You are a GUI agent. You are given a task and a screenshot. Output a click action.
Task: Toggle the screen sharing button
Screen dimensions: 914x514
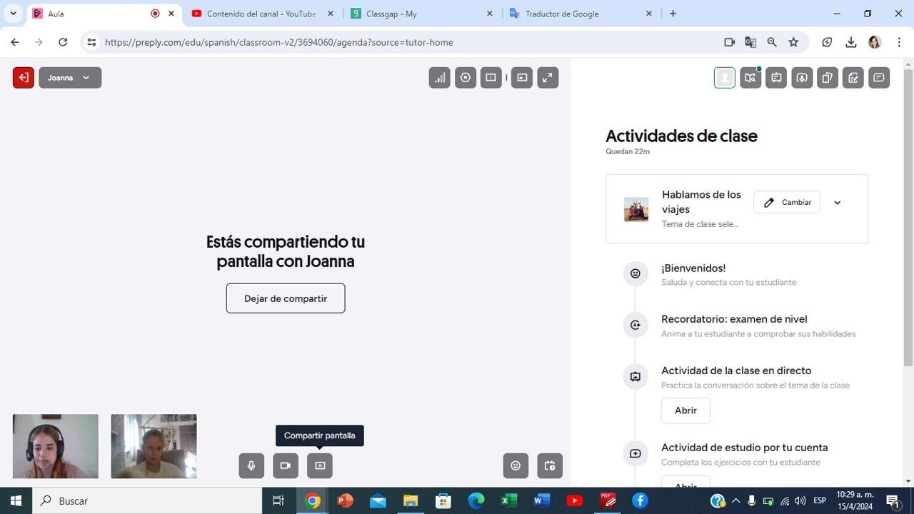click(x=320, y=465)
